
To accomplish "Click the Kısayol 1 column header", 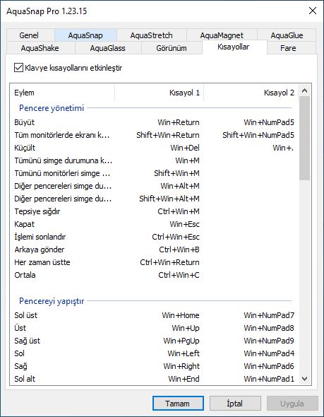I will (x=160, y=93).
